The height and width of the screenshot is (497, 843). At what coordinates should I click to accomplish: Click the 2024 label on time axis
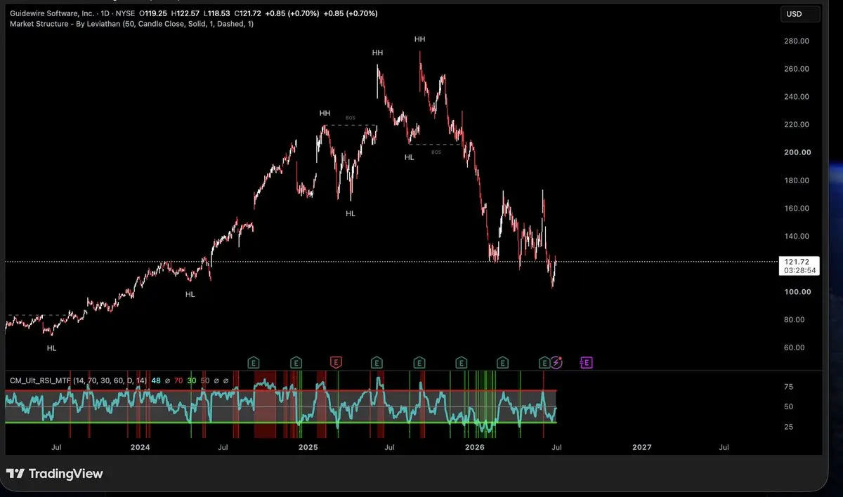[140, 447]
